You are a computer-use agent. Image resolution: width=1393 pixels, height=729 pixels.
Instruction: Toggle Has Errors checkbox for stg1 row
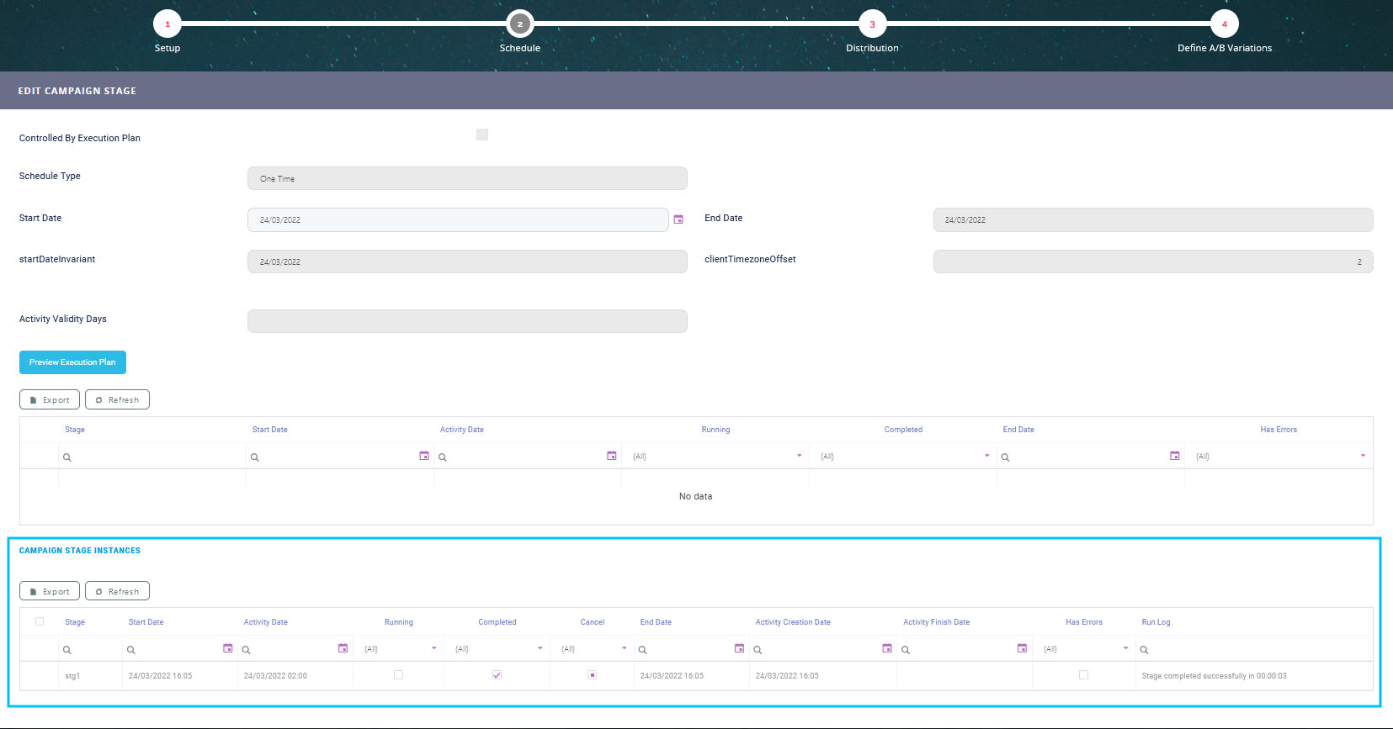[x=1083, y=675]
